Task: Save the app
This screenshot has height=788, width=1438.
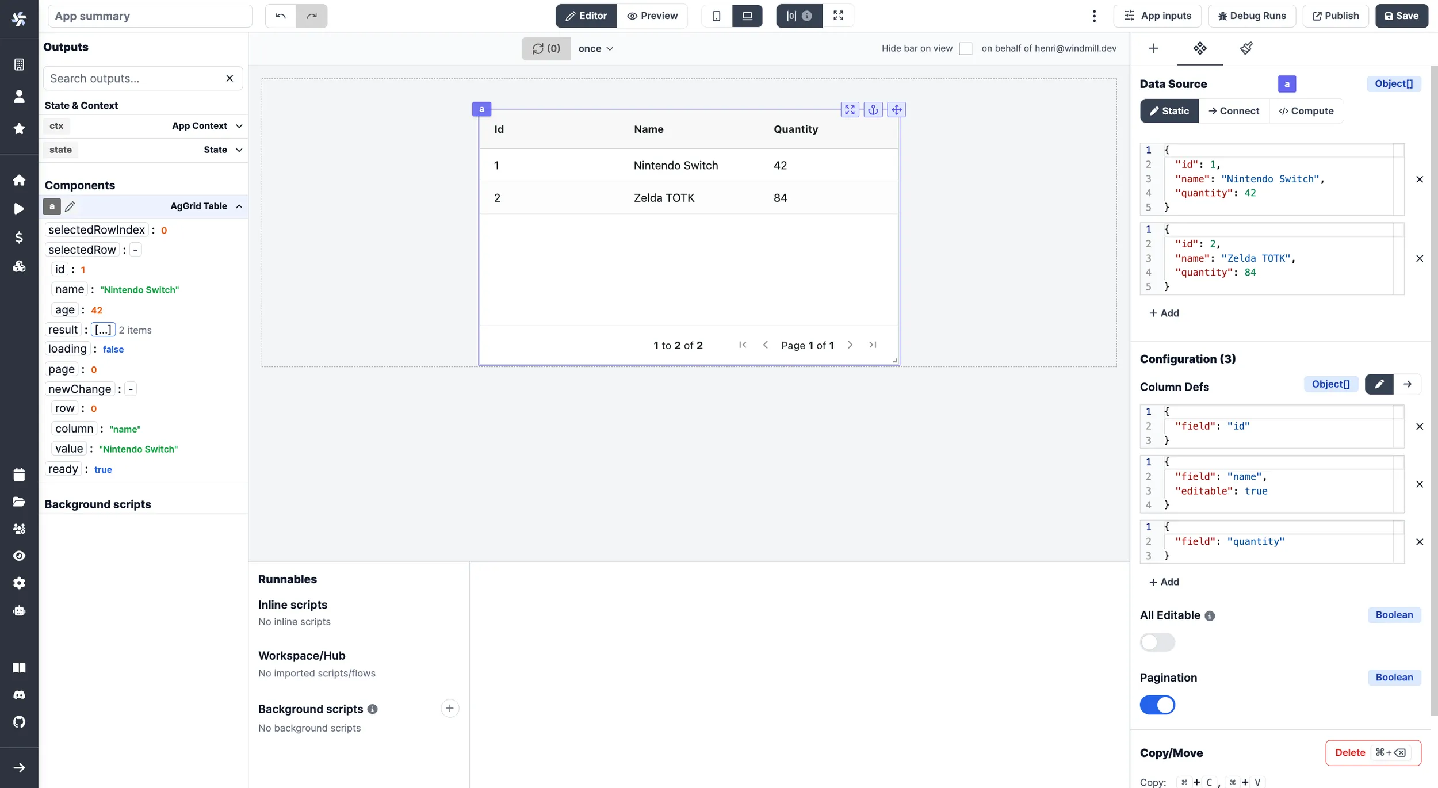Action: click(x=1401, y=16)
